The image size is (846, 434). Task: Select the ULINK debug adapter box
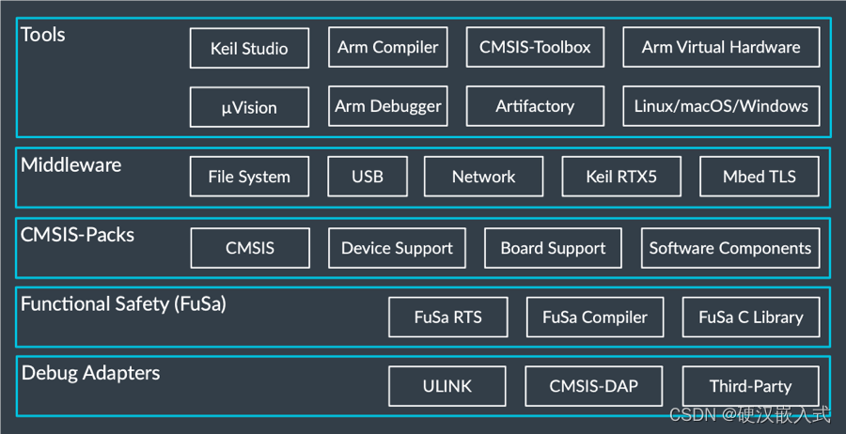[x=446, y=386]
